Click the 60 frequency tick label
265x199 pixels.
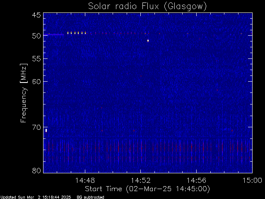pyautogui.click(x=36, y=82)
